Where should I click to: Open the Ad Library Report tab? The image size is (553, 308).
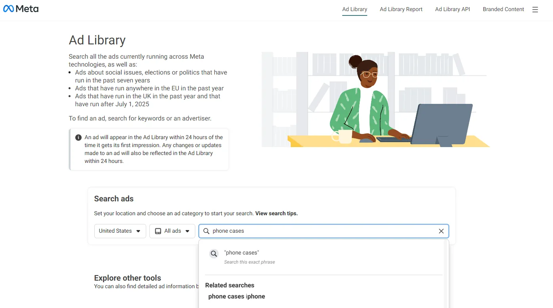[x=401, y=9]
